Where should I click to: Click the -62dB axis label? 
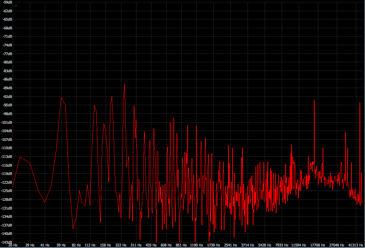7,11
